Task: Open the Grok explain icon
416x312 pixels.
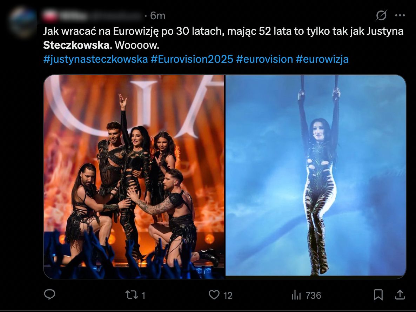Action: tap(381, 15)
